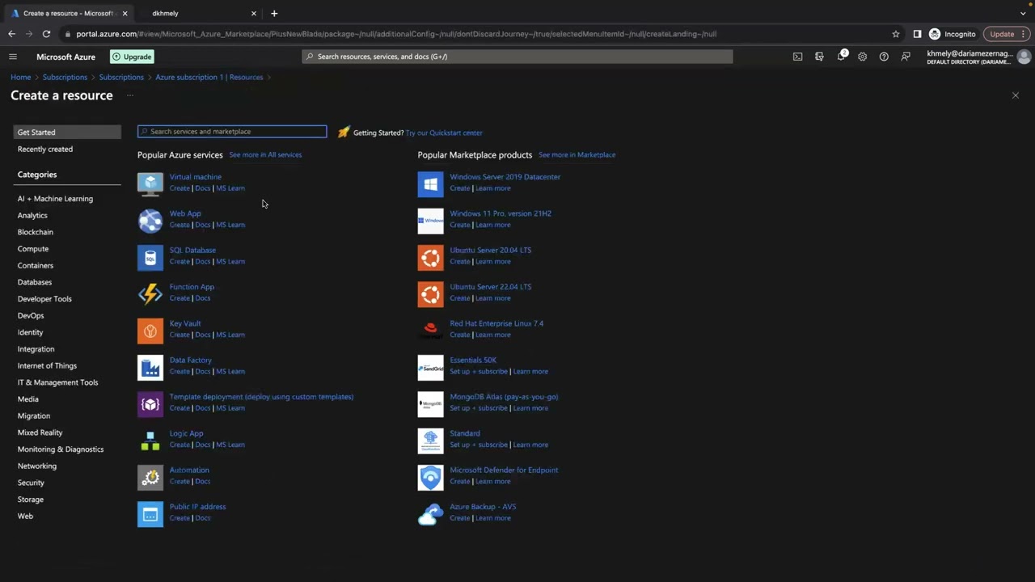Image resolution: width=1035 pixels, height=582 pixels.
Task: Select Recently created in the left menu
Action: pos(45,149)
